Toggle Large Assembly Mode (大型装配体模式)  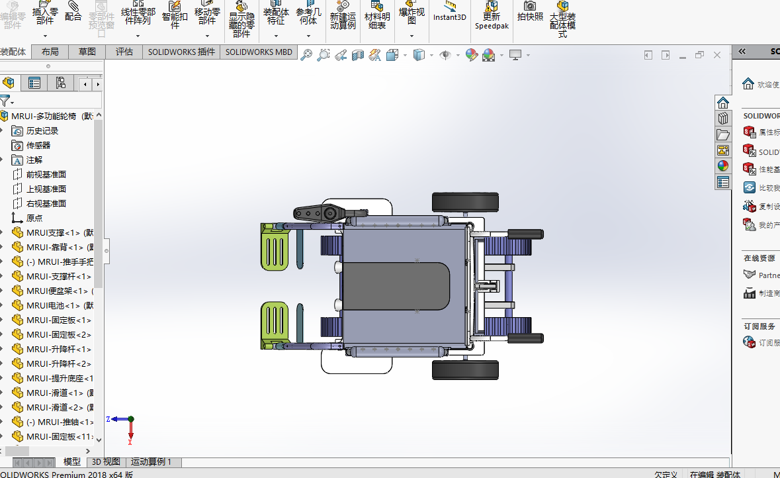point(562,19)
